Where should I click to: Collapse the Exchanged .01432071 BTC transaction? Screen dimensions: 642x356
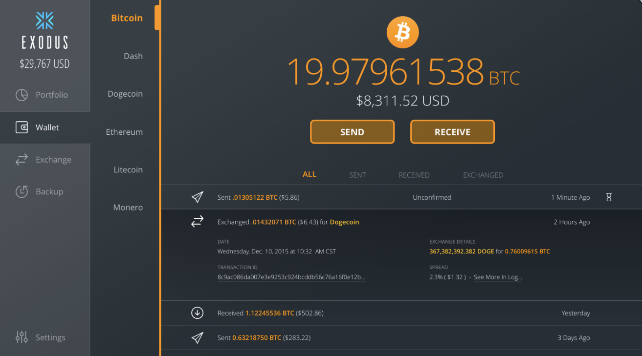coord(401,222)
